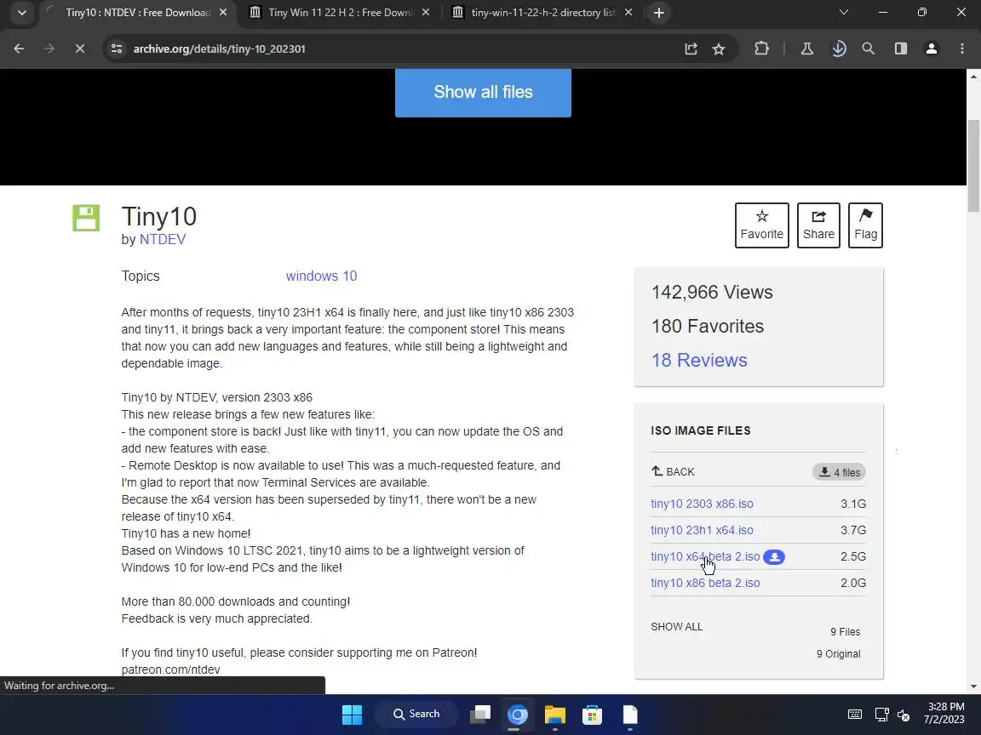Screen dimensions: 981x735
Task: Open the windows 10 topic link
Action: [322, 276]
